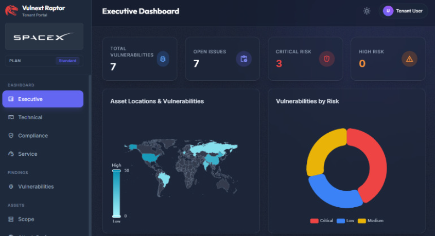Open the Technical dashboard menu item
The image size is (435, 236).
click(x=43, y=117)
